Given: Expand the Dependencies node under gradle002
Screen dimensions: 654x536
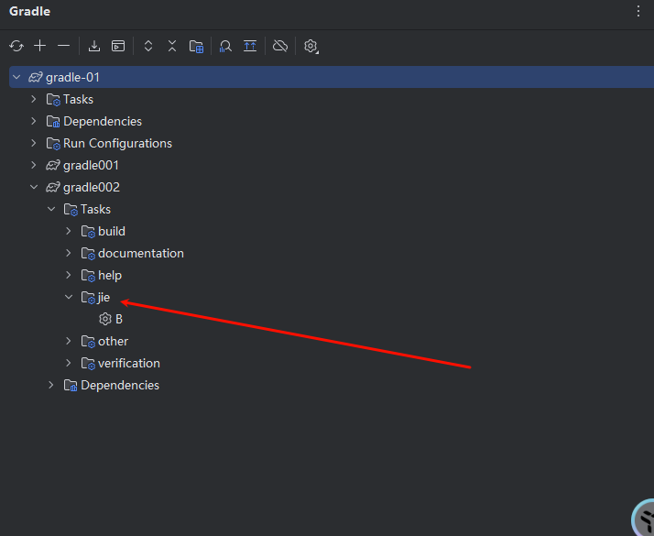Looking at the screenshot, I should coord(51,385).
